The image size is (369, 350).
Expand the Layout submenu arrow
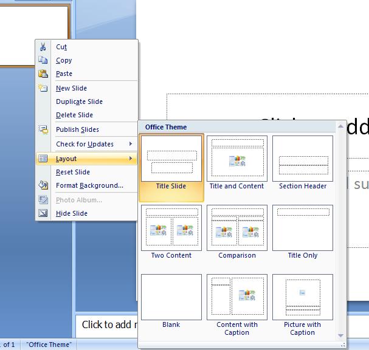point(131,159)
